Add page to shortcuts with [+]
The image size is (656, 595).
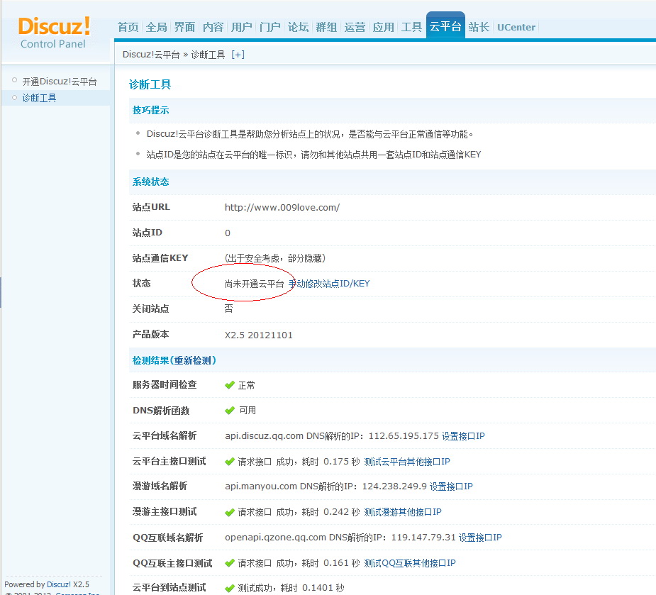tap(238, 55)
